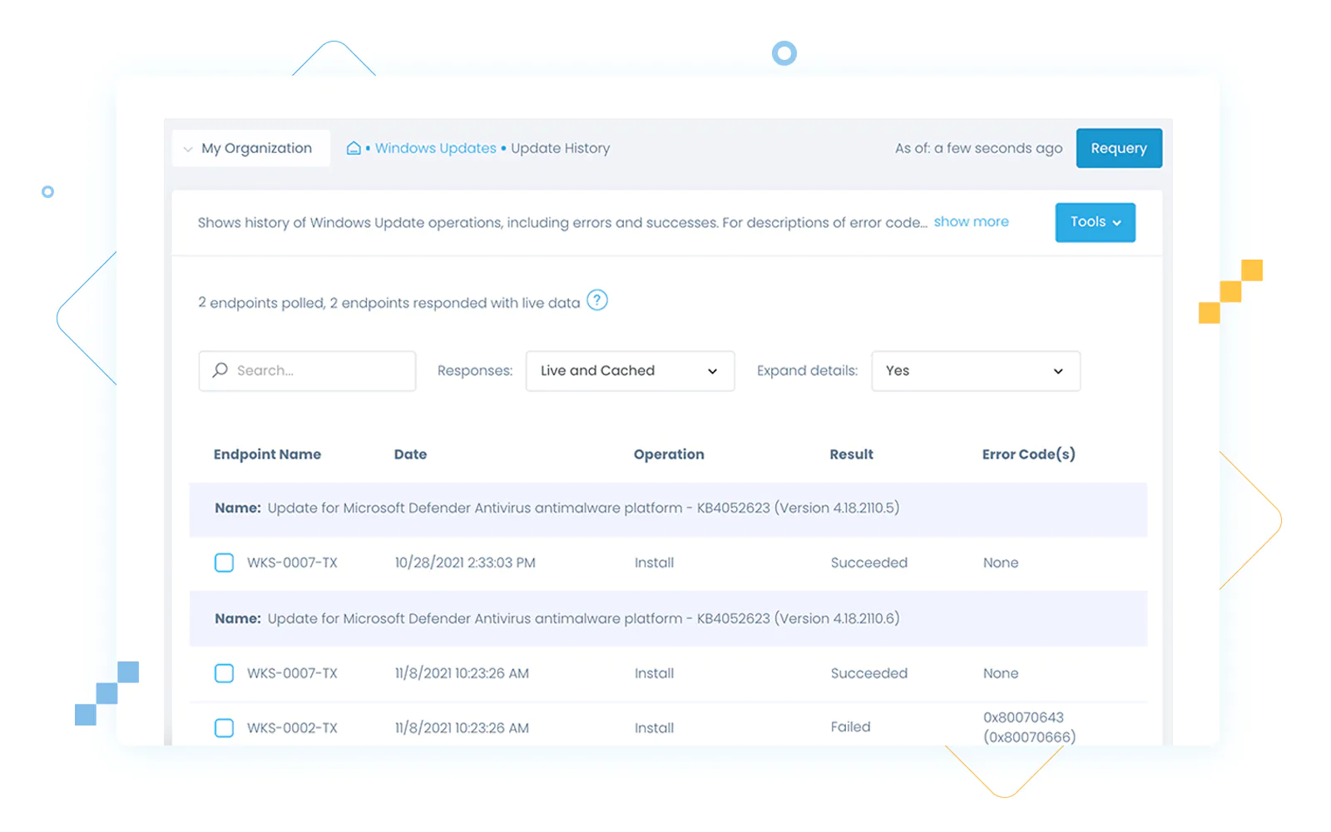The height and width of the screenshot is (832, 1331).
Task: Click the help question mark icon
Action: tap(597, 300)
